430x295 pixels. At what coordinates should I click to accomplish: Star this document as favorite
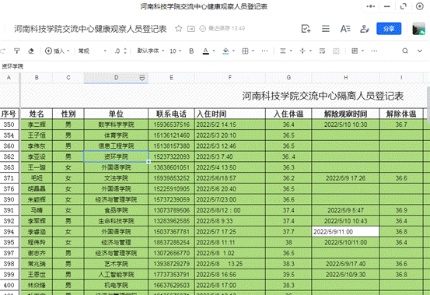click(x=179, y=29)
